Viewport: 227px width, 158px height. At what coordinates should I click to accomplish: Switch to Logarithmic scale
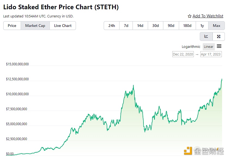coord(191,47)
